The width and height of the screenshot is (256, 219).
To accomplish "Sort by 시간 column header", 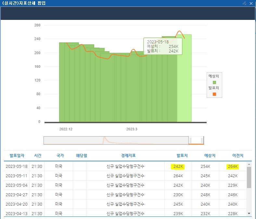I will tap(38, 155).
